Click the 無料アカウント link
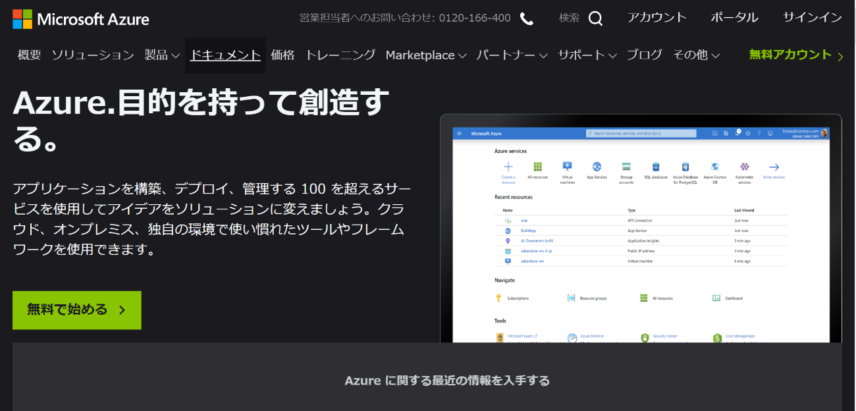 click(x=796, y=55)
